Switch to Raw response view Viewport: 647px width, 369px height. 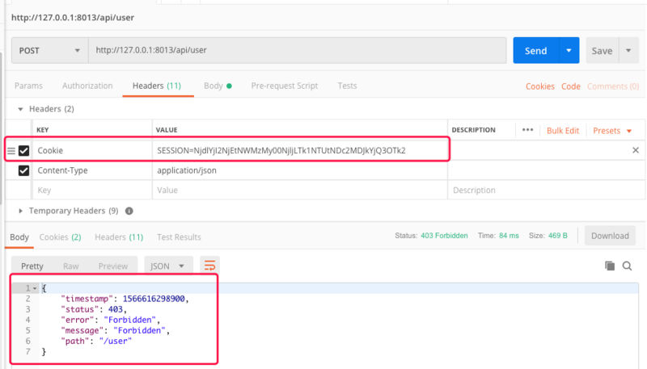(71, 266)
